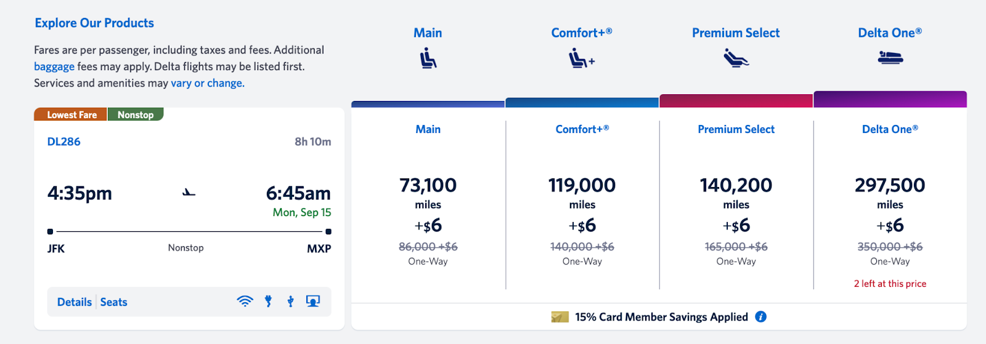The height and width of the screenshot is (344, 986).
Task: Open the vary or change link
Action: (x=207, y=83)
